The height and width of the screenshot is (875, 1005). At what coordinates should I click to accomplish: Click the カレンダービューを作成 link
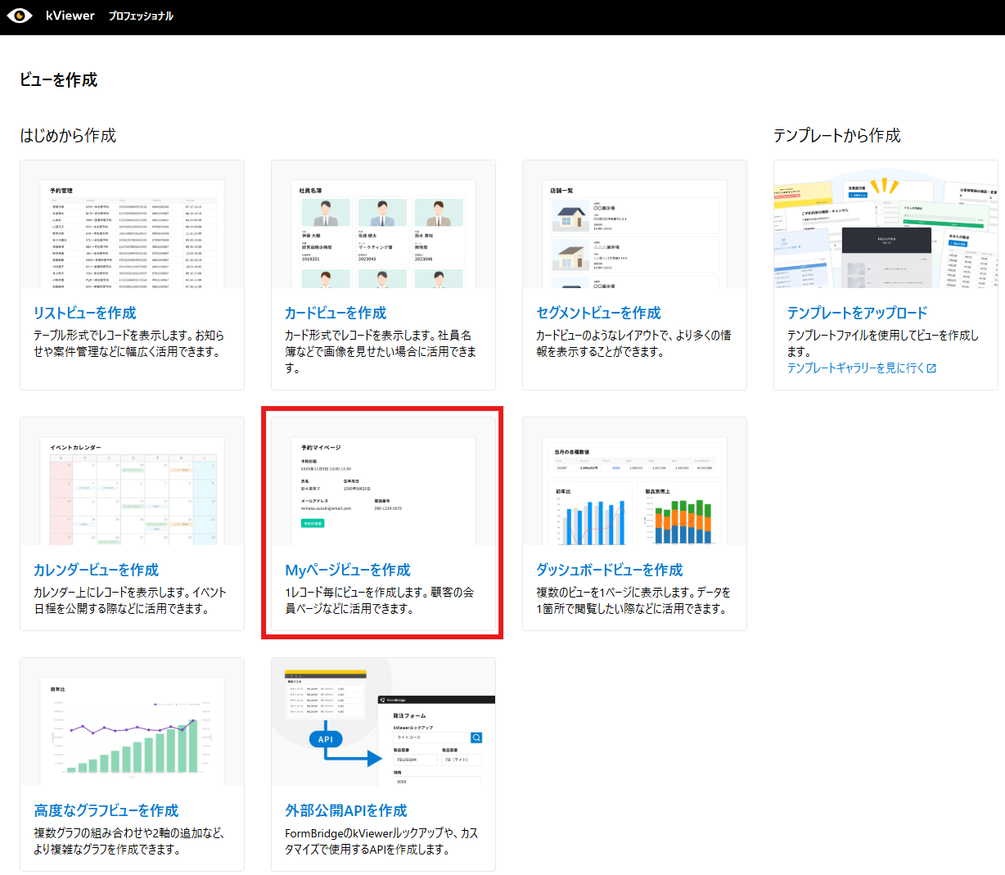(96, 570)
